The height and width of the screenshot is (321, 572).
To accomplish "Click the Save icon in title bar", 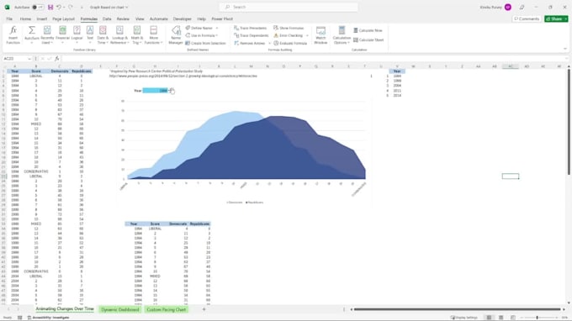I will tap(50, 8).
